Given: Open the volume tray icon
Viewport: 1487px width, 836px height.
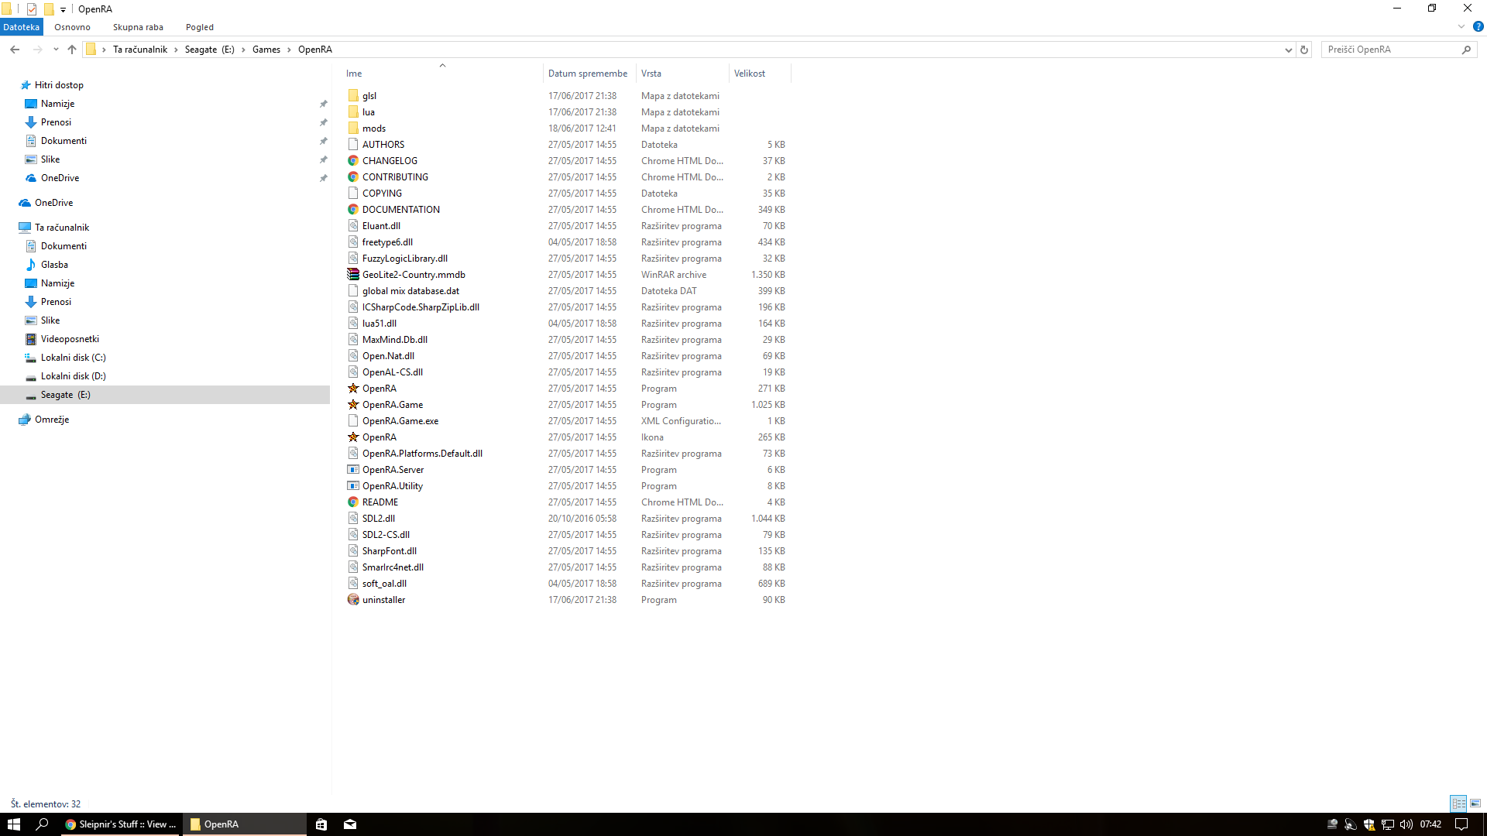Looking at the screenshot, I should tap(1406, 824).
